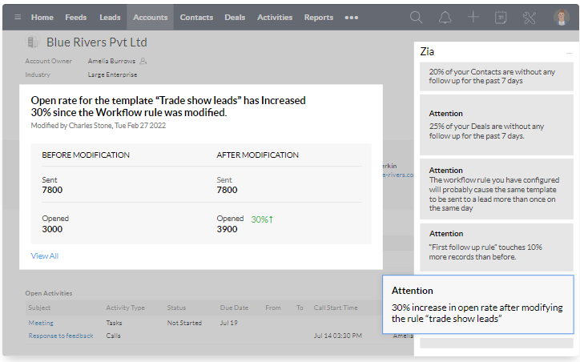The height and width of the screenshot is (362, 580).
Task: Click the Blue Rivers Pvt Ltd title
Action: pos(97,42)
